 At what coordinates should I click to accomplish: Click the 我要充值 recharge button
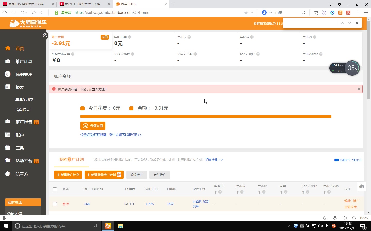click(93, 126)
